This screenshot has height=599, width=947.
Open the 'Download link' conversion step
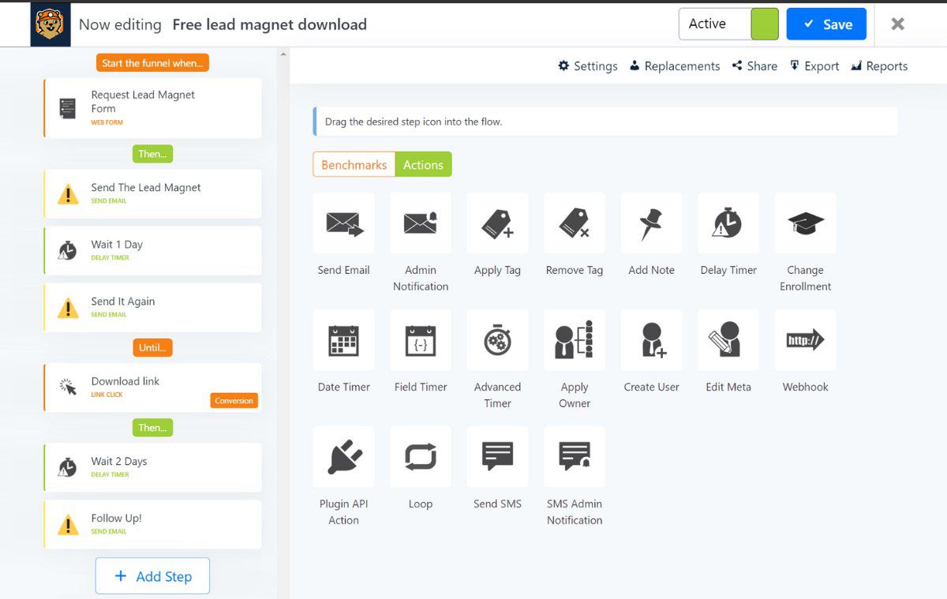pyautogui.click(x=152, y=387)
